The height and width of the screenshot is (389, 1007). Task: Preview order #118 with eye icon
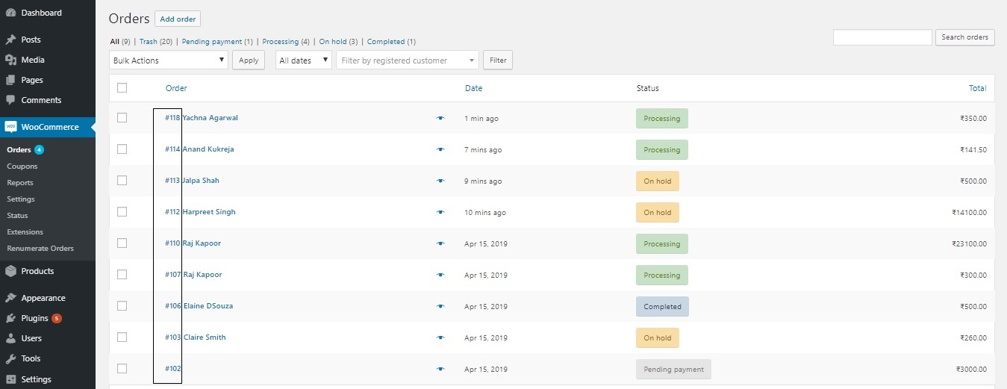click(440, 119)
